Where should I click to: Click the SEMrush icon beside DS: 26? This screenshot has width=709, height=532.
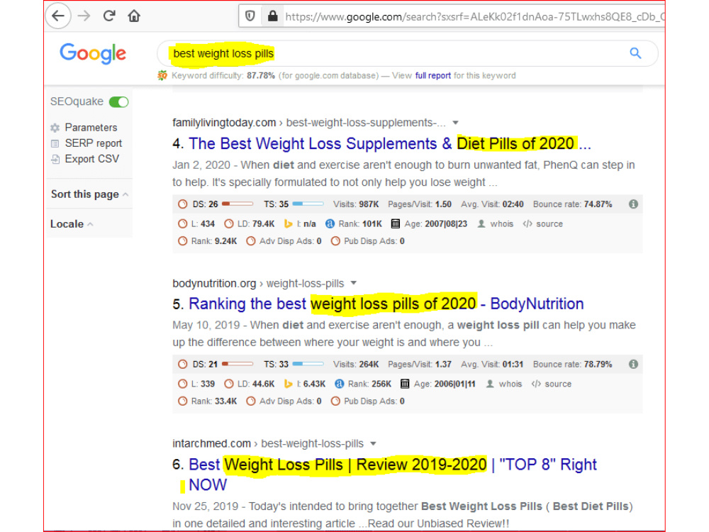coord(183,204)
